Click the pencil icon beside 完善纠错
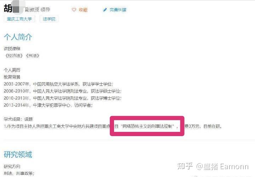This screenshot has width=255, height=177. [105, 10]
